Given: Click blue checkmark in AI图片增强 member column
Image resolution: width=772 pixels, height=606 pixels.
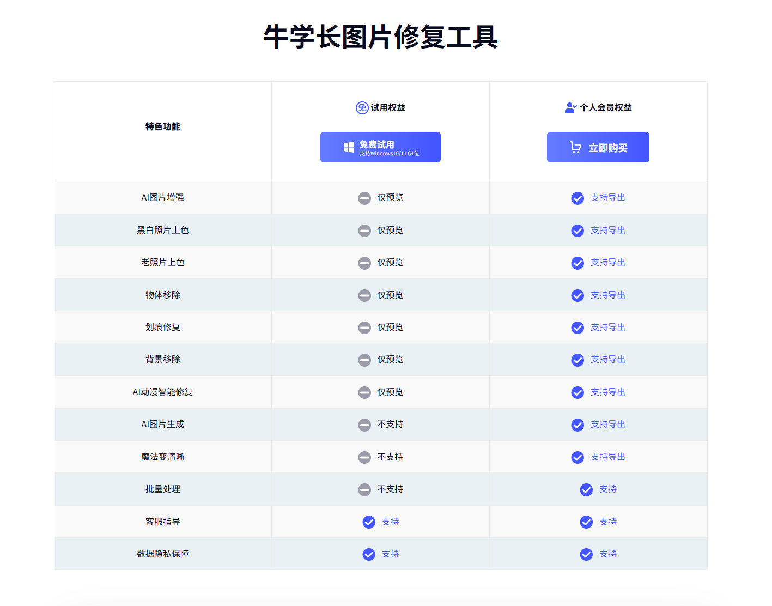Looking at the screenshot, I should [x=578, y=198].
